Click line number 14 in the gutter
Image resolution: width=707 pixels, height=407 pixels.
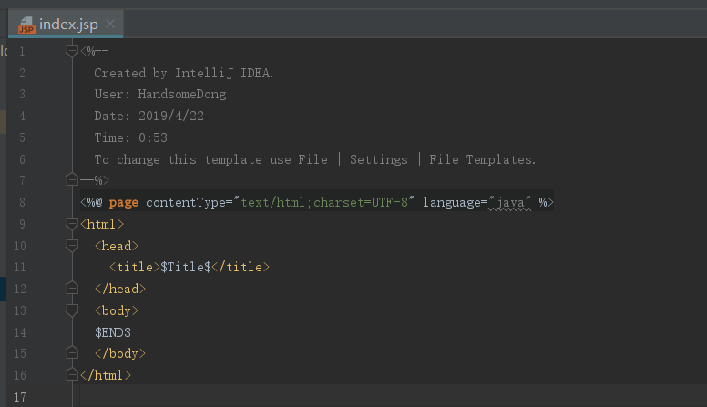click(x=21, y=332)
